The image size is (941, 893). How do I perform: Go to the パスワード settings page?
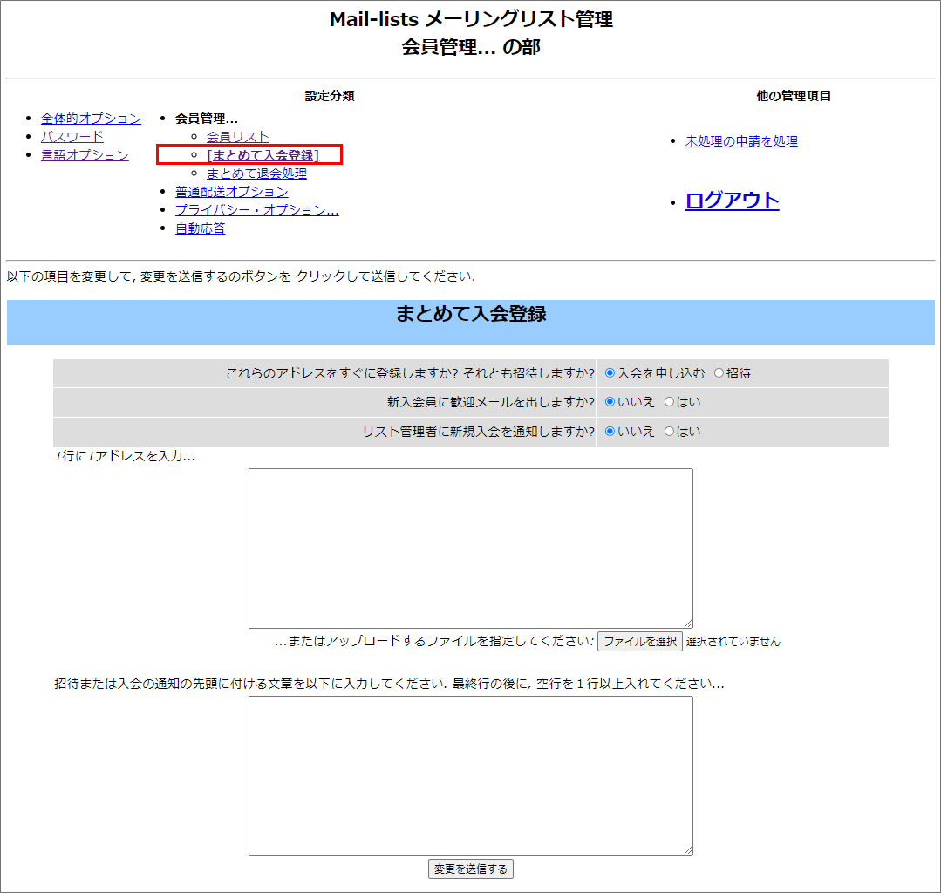point(72,137)
